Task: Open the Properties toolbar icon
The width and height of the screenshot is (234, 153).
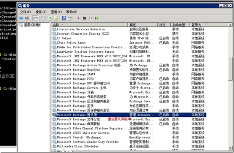Action: pos(43,18)
